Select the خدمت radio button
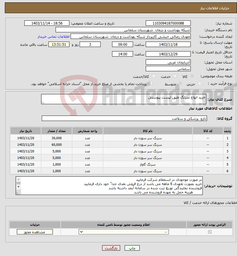 click(175, 76)
